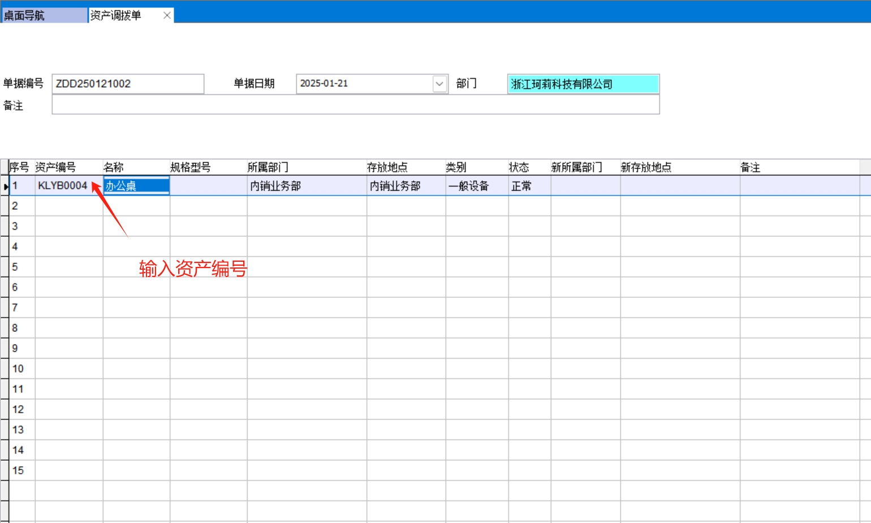Select row number 2 in the grid

tap(15, 206)
